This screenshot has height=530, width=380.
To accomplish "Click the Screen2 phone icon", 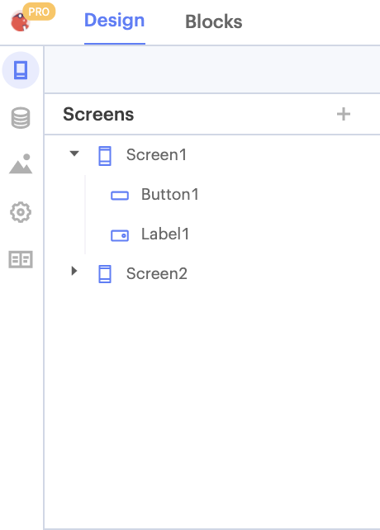I will point(105,274).
